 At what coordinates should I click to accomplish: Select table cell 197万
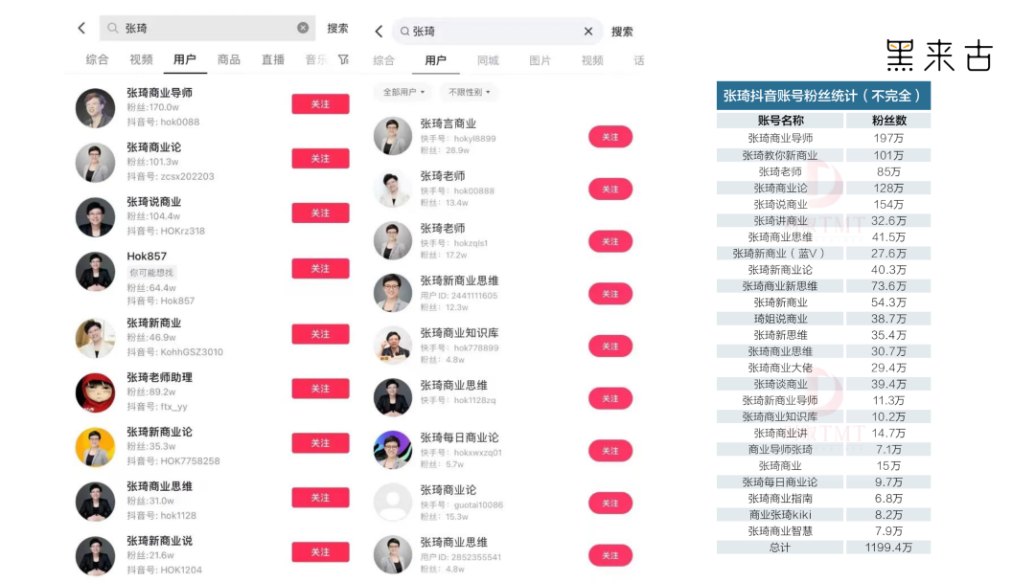tap(888, 138)
